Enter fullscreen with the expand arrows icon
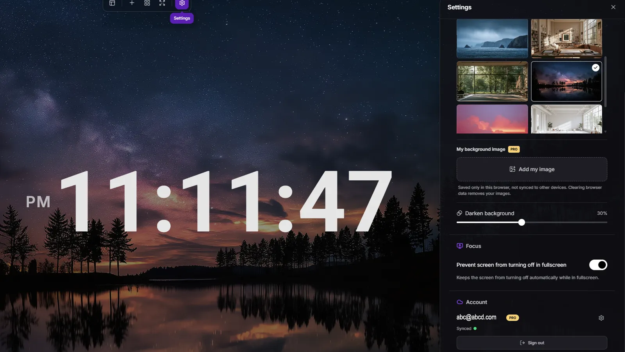 (x=162, y=3)
